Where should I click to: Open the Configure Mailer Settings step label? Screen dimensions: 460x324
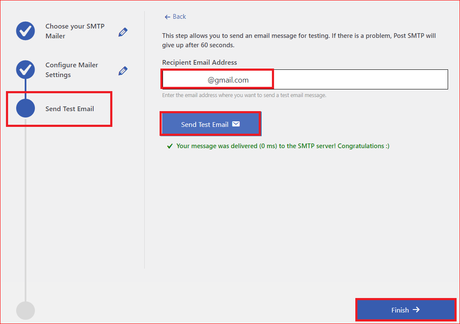[71, 70]
